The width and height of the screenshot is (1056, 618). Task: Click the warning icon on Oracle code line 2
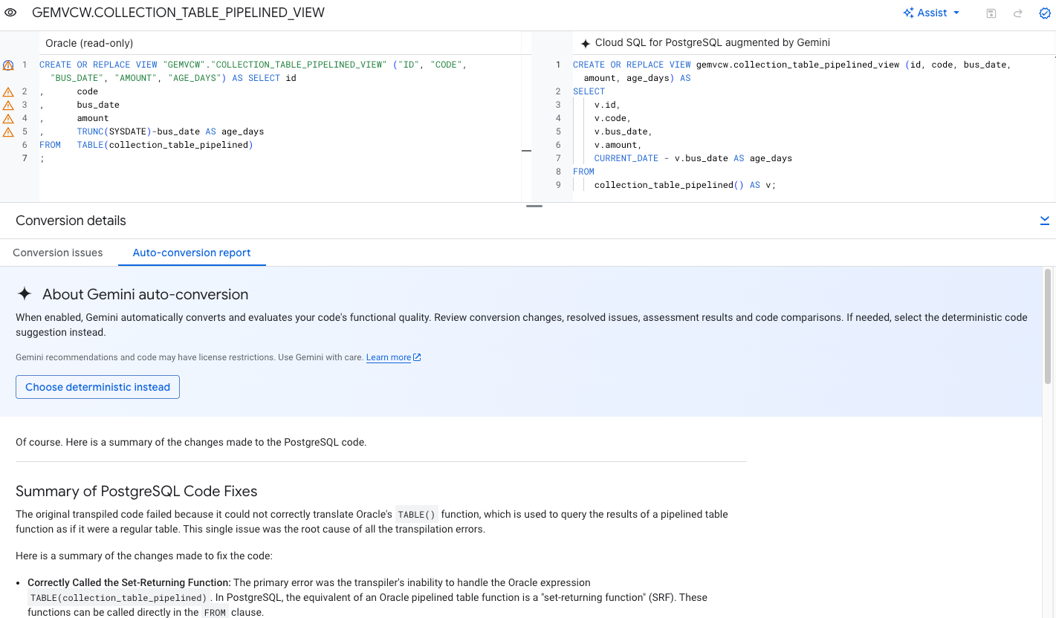(x=9, y=91)
